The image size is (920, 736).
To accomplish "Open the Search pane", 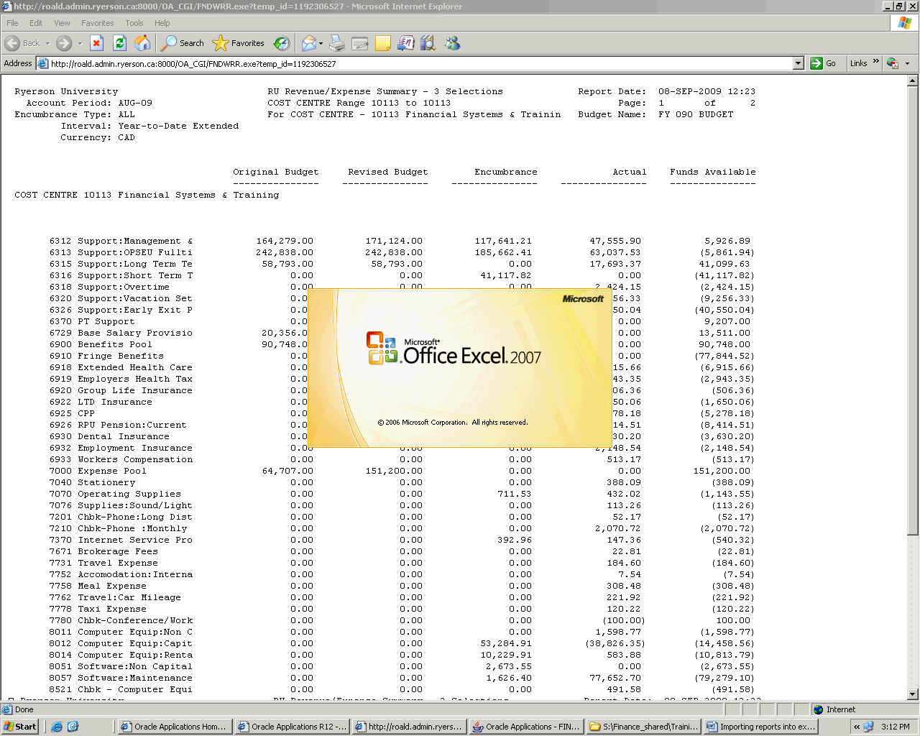I will click(183, 43).
